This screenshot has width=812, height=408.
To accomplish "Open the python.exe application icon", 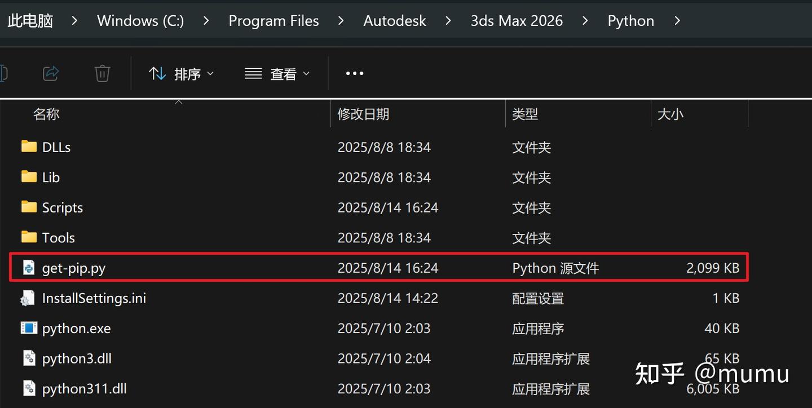I will 29,328.
